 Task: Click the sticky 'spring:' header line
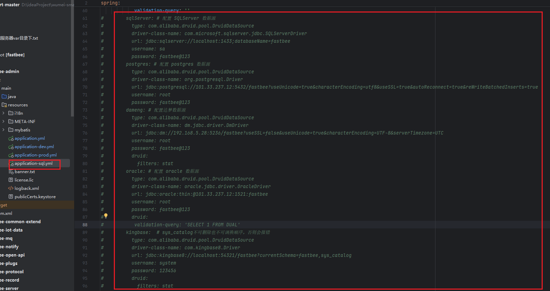click(110, 3)
